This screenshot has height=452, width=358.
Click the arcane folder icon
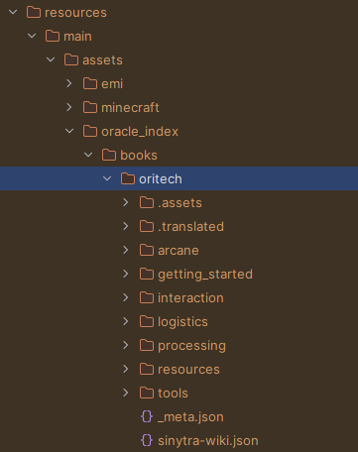click(147, 250)
